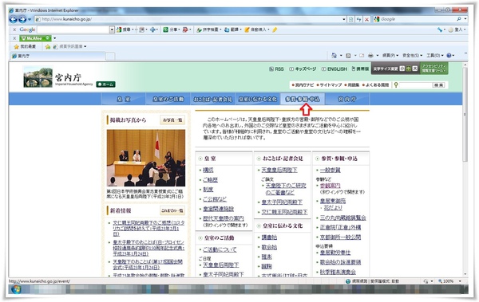Go back with the browser Back arrow
Viewport: 479px width, 302px height.
coord(13,19)
